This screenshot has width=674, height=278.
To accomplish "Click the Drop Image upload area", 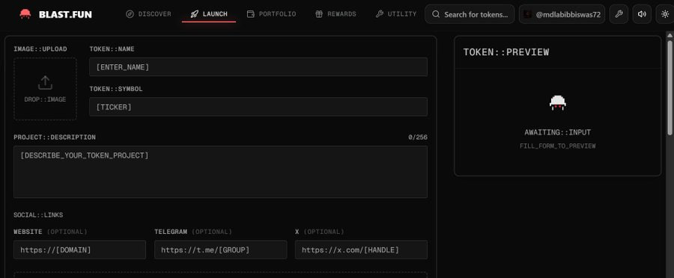I will 45,89.
